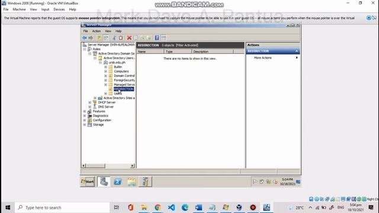379x213 pixels.
Task: Click the Windows Start logo on host
Action: coord(8,208)
